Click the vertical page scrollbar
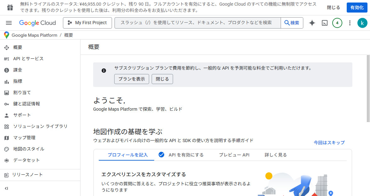Screen dimensions: 370x196 tap(368, 88)
